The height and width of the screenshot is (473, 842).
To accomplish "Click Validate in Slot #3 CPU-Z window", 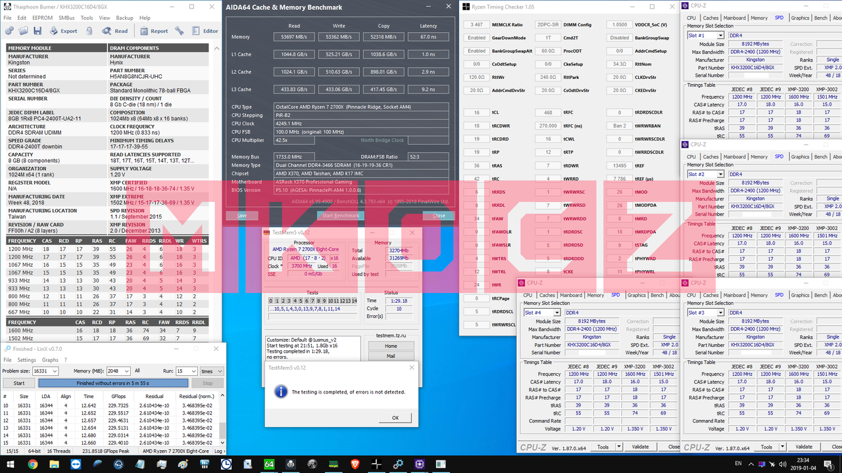I will [803, 447].
